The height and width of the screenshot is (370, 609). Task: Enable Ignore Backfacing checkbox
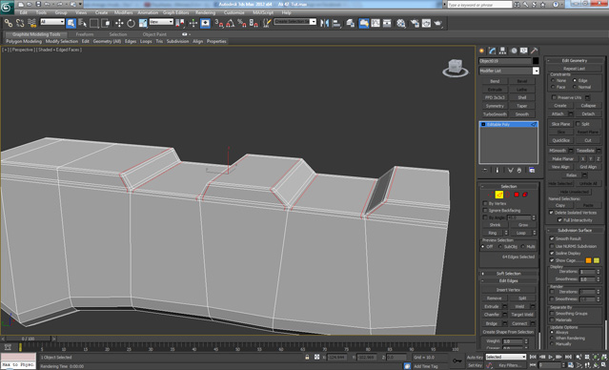coord(485,210)
